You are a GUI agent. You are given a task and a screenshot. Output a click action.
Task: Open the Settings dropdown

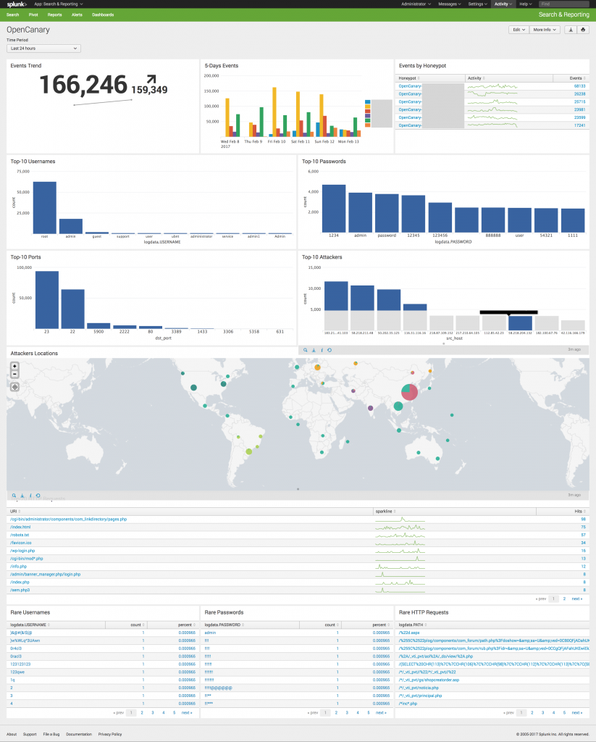click(478, 4)
